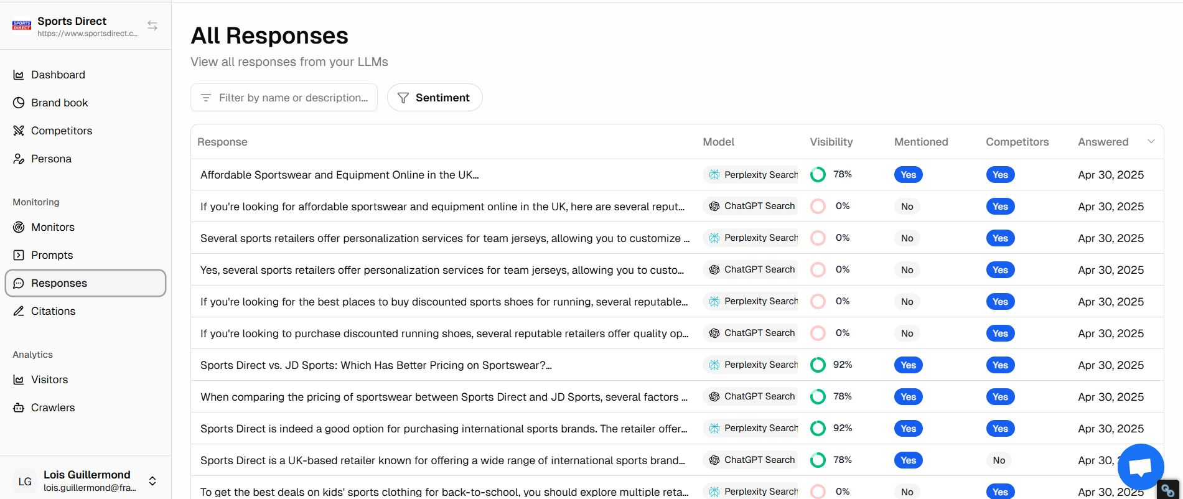Image resolution: width=1183 pixels, height=499 pixels.
Task: Click the Monitors target icon
Action: point(19,227)
